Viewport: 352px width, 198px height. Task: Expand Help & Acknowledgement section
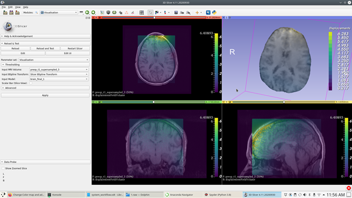click(x=45, y=36)
